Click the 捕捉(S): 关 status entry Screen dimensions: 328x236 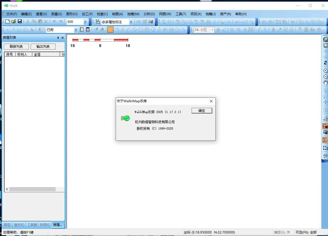tap(282, 232)
